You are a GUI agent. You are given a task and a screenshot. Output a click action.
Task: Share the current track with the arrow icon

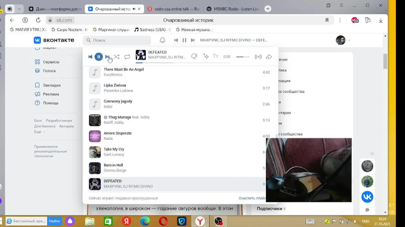point(269,57)
